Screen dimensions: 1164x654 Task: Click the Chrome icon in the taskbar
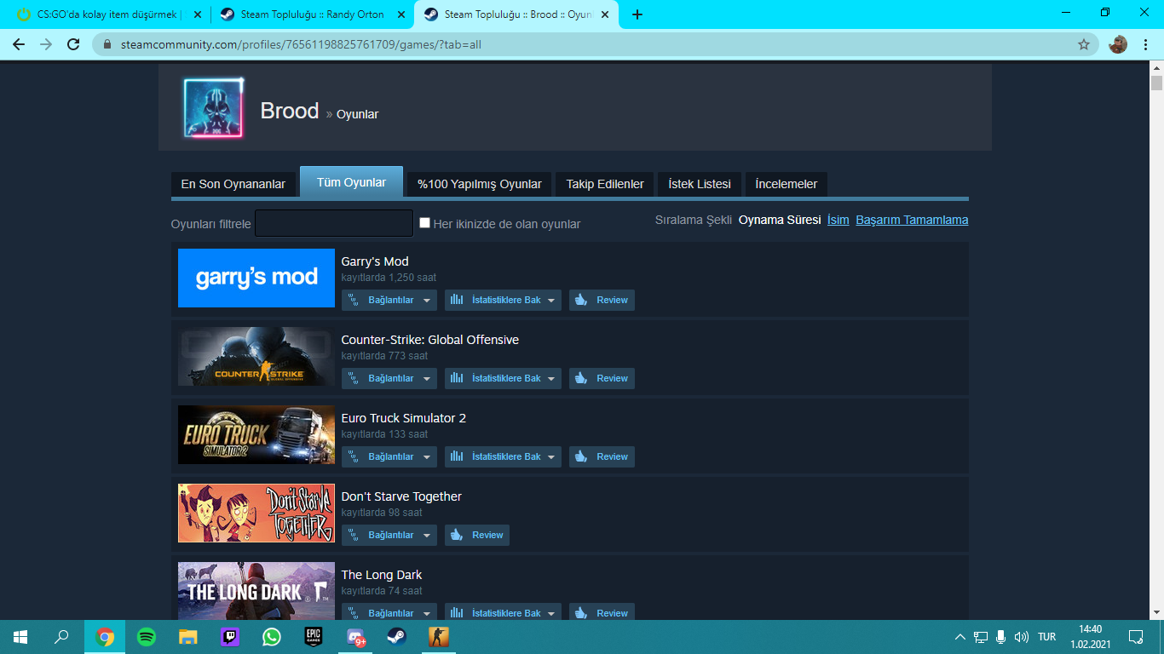(x=105, y=637)
